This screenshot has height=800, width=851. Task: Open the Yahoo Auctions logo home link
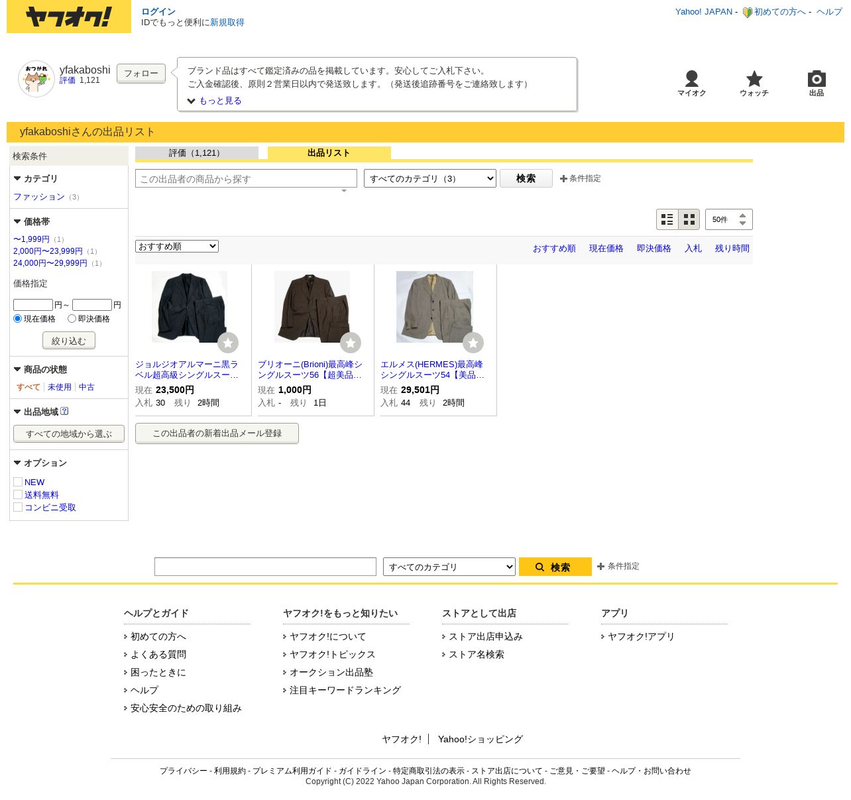69,17
